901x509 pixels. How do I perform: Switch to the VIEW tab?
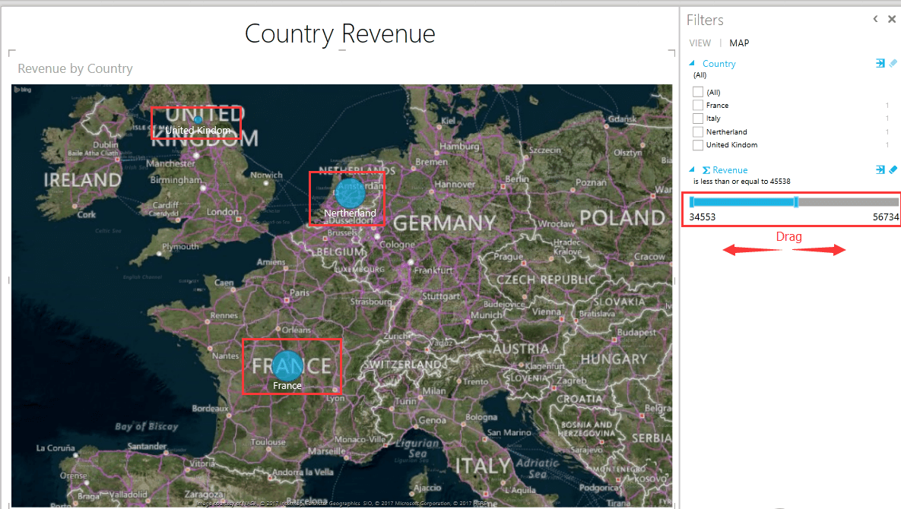click(x=700, y=43)
